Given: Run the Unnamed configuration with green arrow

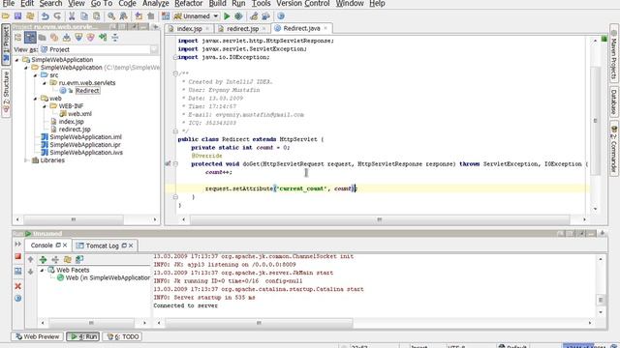Looking at the screenshot, I should pyautogui.click(x=227, y=16).
